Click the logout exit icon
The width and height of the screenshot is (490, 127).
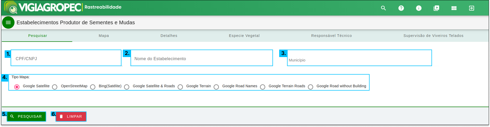tap(471, 8)
